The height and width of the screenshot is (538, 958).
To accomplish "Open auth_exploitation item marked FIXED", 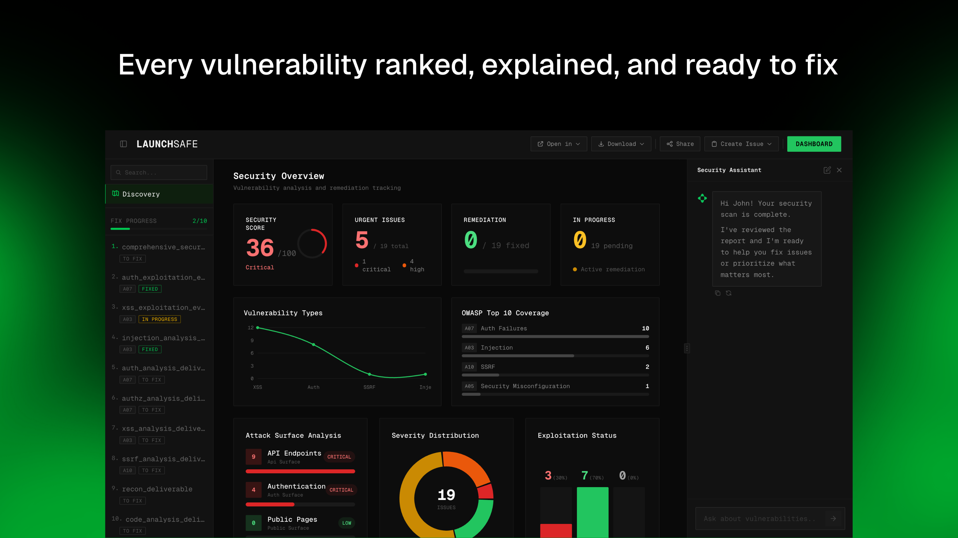I will [163, 277].
